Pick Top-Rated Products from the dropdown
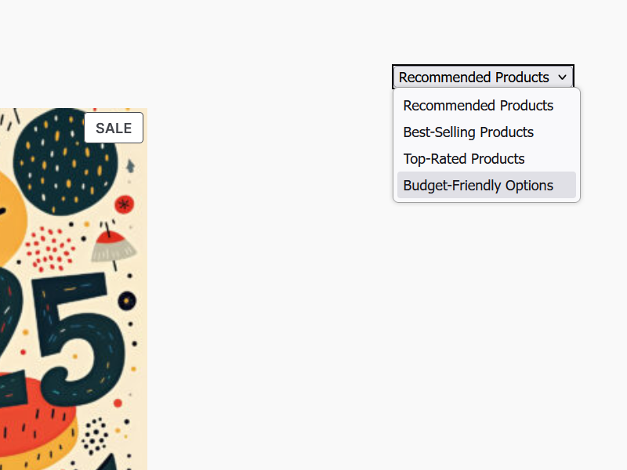Image resolution: width=627 pixels, height=470 pixels. coord(464,159)
